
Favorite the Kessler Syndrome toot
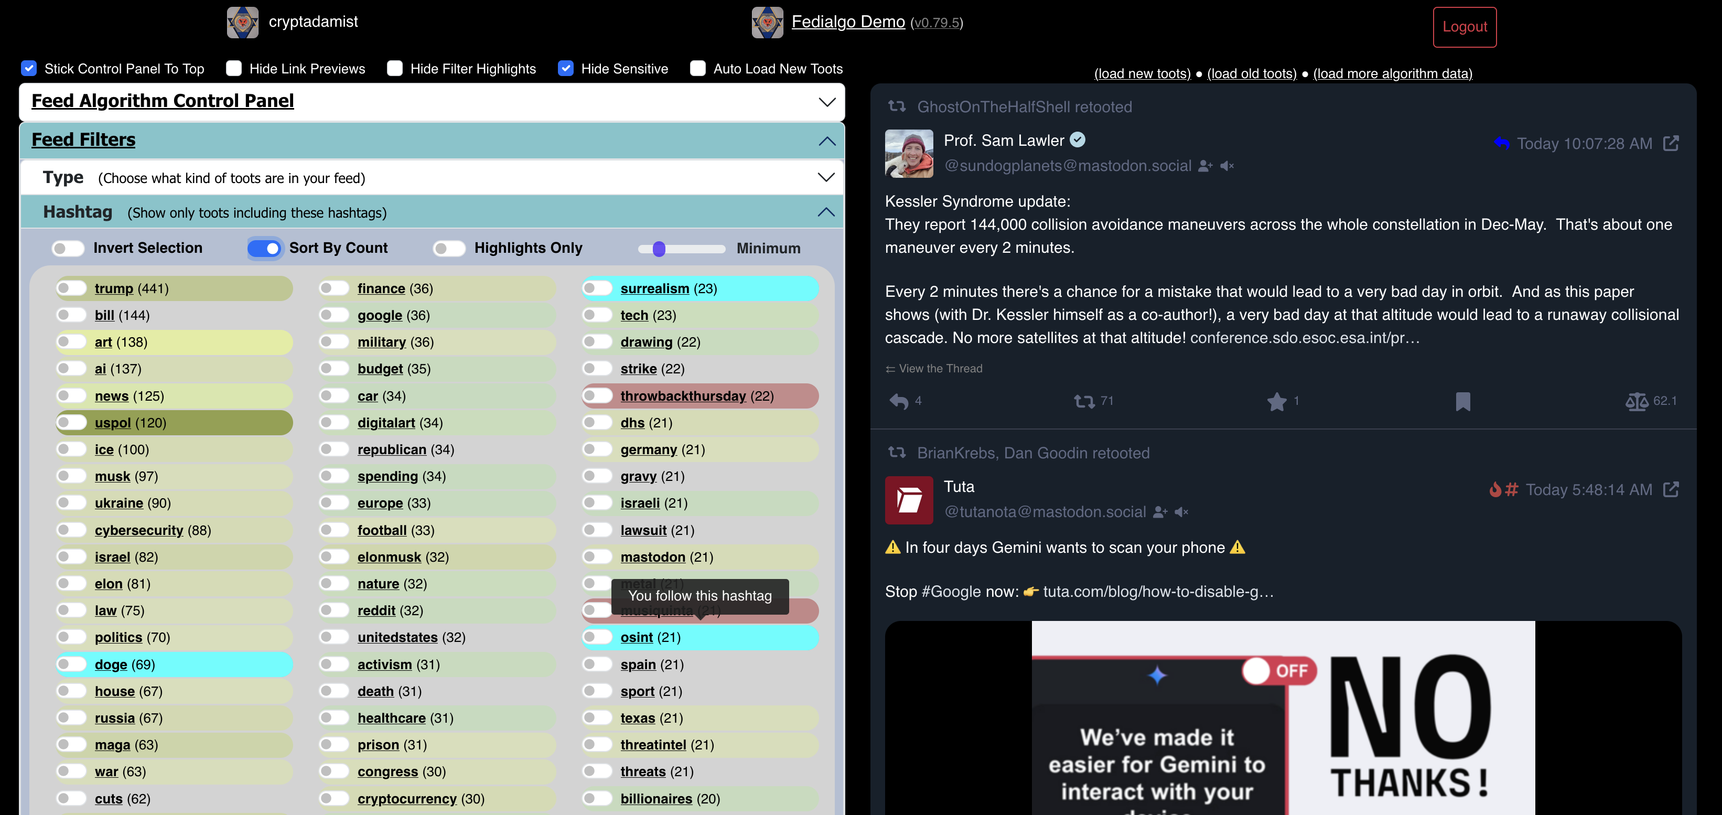click(x=1276, y=401)
